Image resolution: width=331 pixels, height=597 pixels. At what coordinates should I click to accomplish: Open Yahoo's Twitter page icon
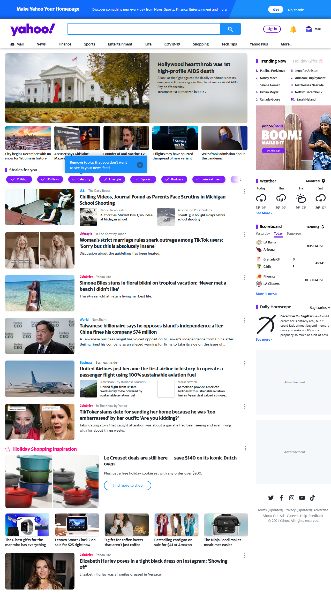pyautogui.click(x=271, y=498)
